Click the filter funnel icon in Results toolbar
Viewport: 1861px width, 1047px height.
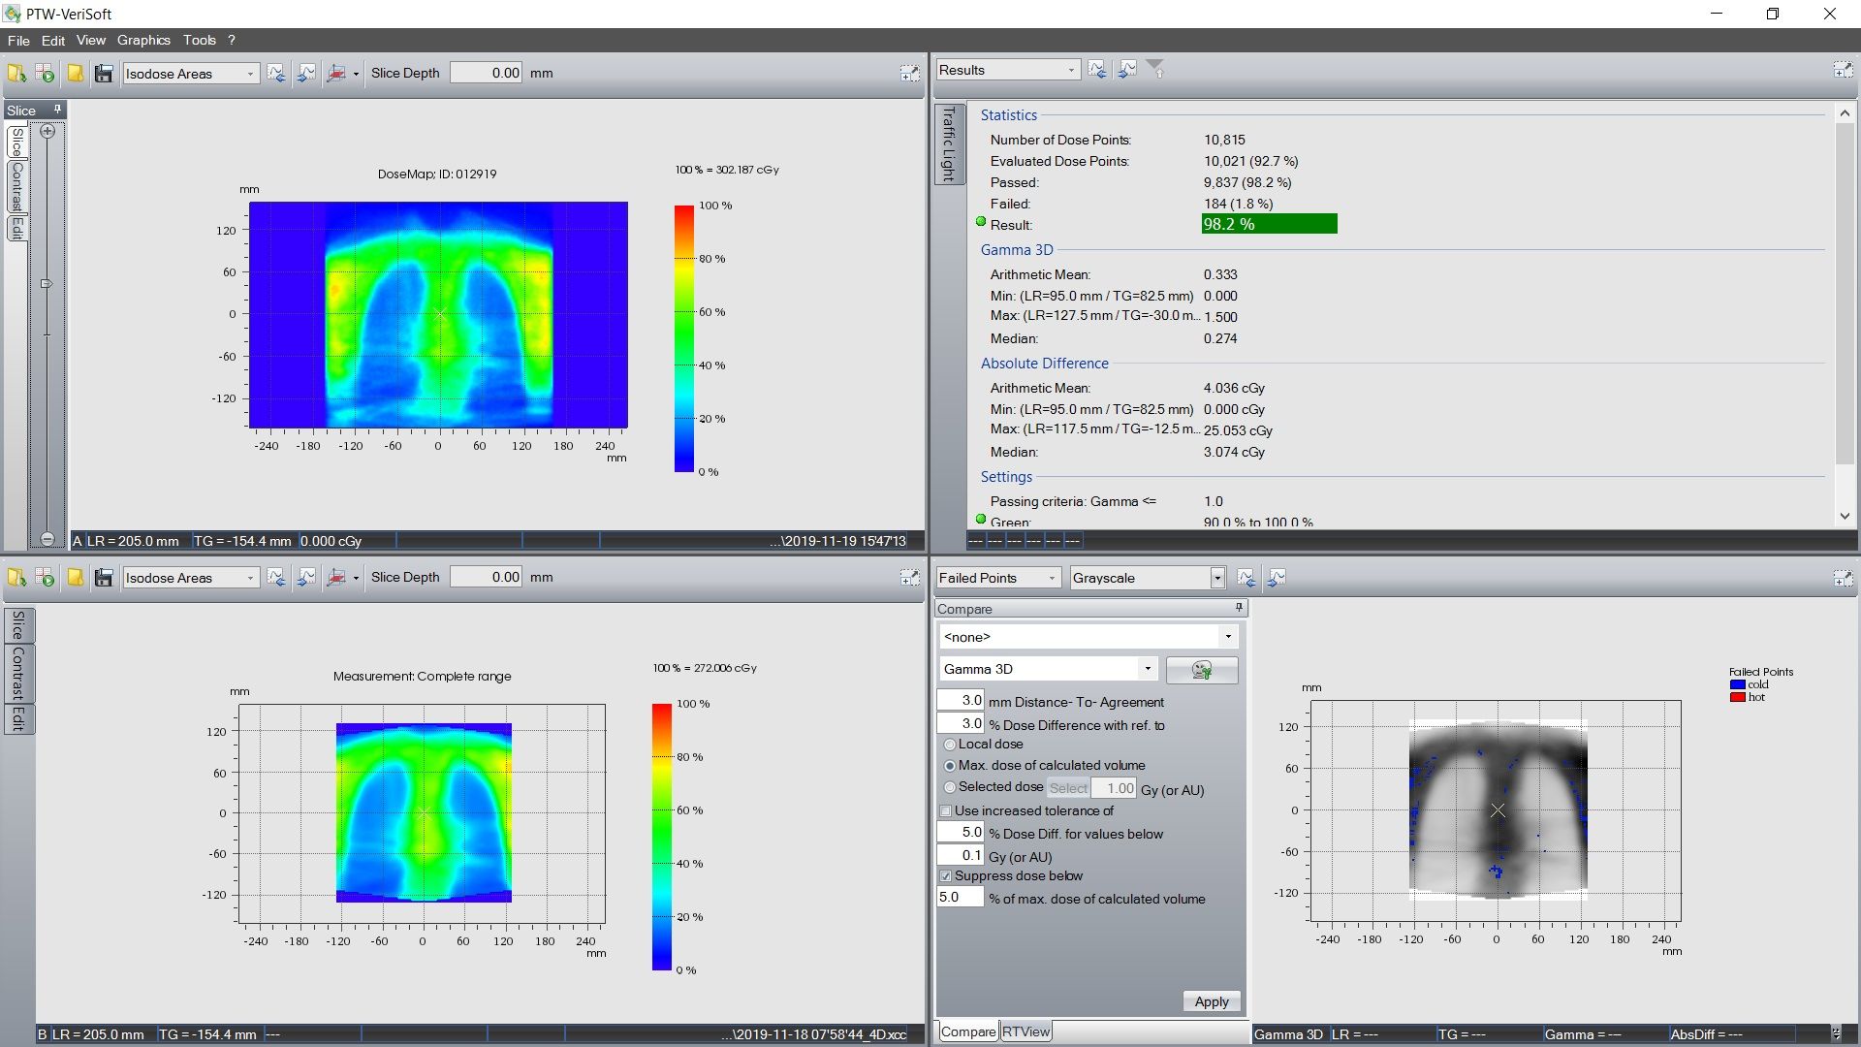coord(1155,69)
